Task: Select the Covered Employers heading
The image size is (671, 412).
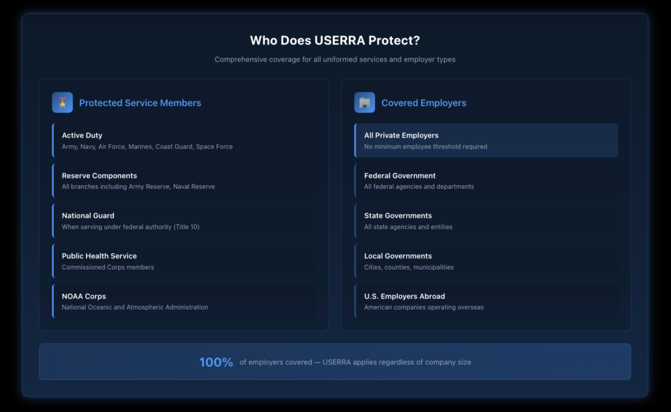Action: [425, 103]
